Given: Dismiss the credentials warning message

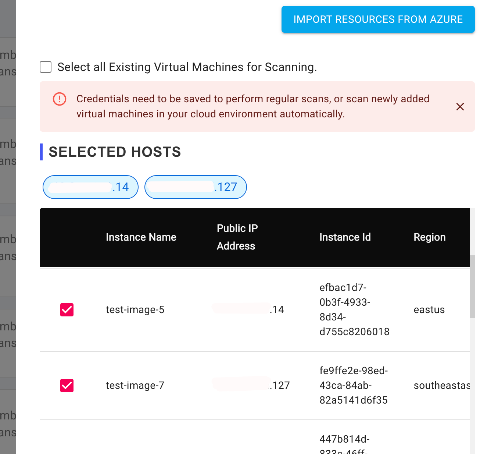Looking at the screenshot, I should (x=460, y=107).
